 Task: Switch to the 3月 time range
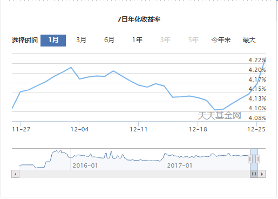tap(81, 40)
